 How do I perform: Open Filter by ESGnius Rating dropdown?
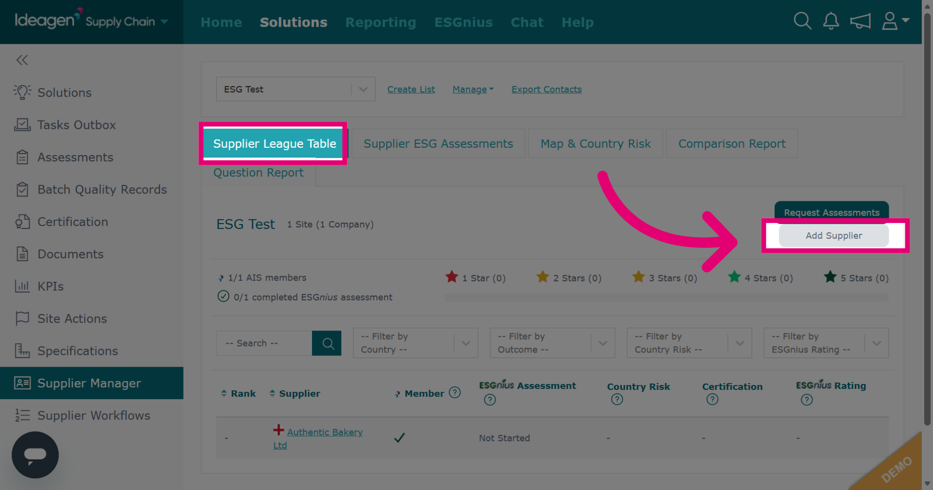(x=826, y=343)
